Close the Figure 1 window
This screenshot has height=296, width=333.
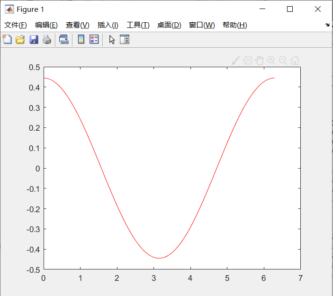point(318,9)
